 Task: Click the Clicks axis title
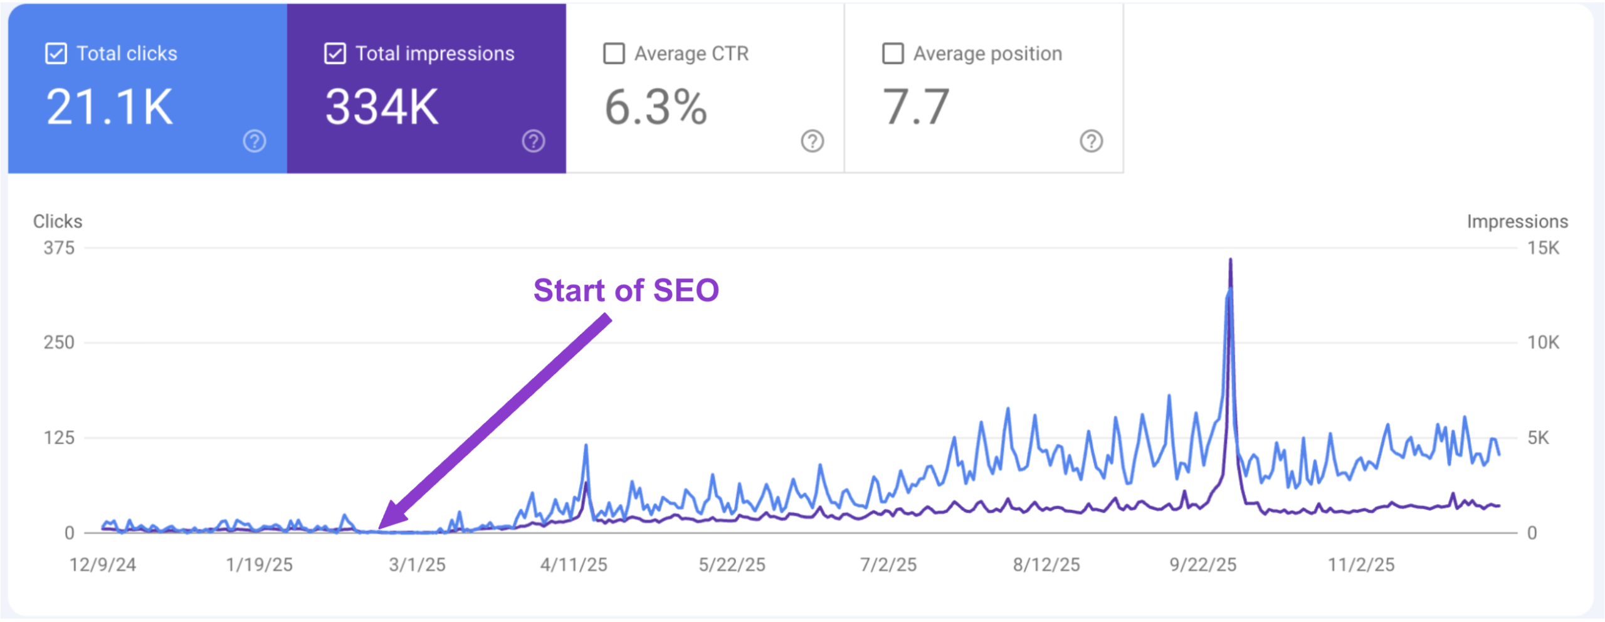[58, 221]
